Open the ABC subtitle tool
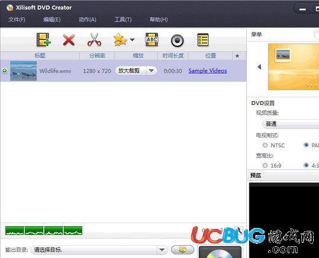Image resolution: width=319 pixels, height=258 pixels. pyautogui.click(x=152, y=40)
